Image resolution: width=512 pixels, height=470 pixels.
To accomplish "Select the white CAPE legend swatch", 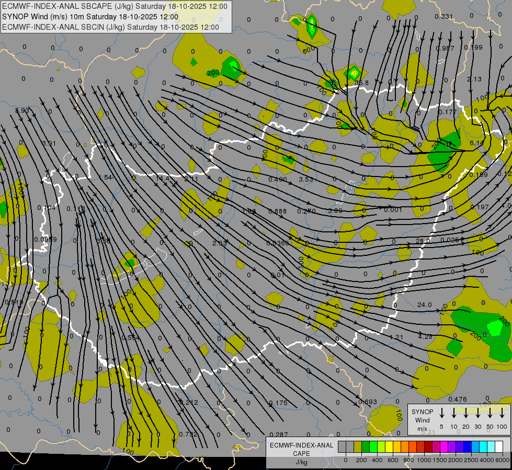I will [x=499, y=446].
